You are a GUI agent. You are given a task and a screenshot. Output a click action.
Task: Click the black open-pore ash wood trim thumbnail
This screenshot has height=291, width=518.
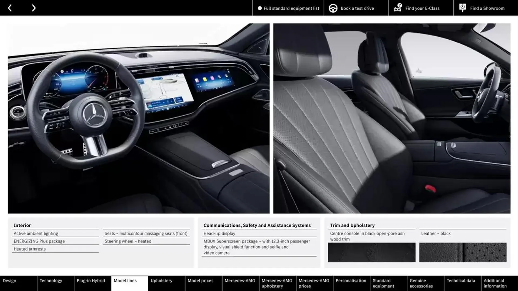372,252
